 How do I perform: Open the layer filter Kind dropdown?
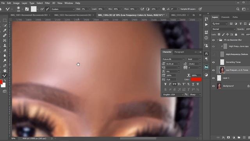[220, 23]
